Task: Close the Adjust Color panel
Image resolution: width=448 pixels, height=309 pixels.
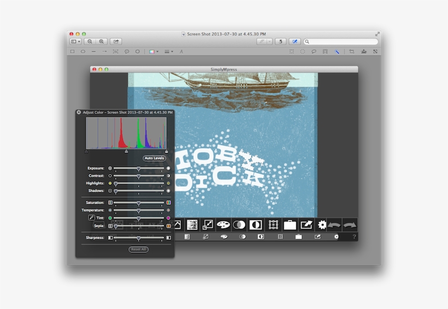Action: click(79, 112)
